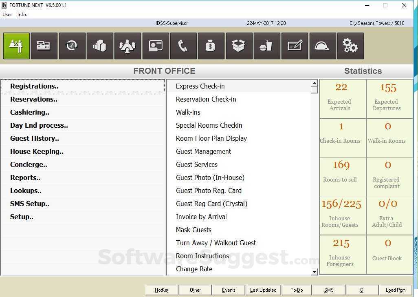
Task: Open the User menu
Action: [7, 15]
